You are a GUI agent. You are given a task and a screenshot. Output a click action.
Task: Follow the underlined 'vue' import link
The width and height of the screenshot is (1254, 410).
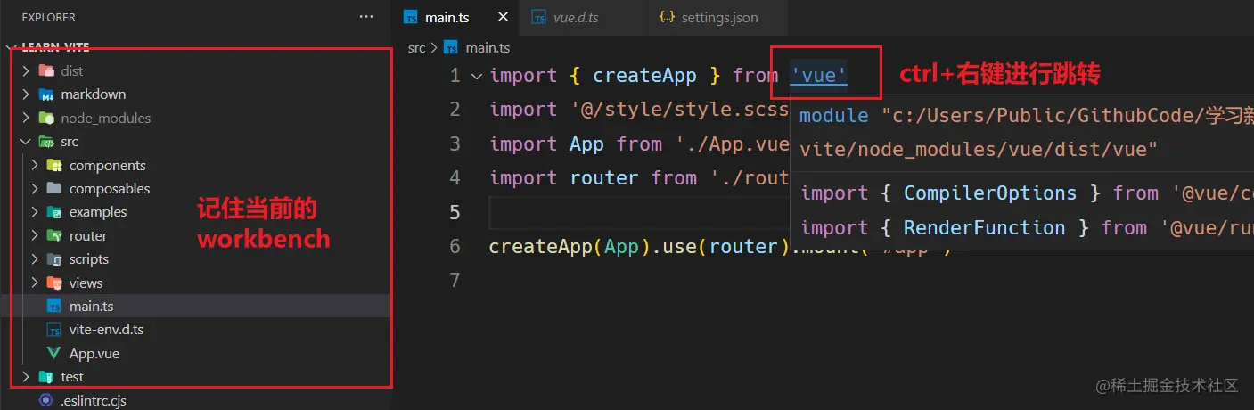pos(819,76)
